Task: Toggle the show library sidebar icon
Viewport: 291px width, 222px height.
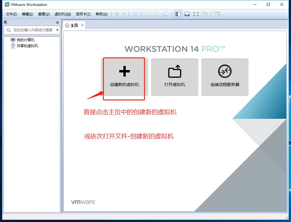Action: [x=178, y=14]
